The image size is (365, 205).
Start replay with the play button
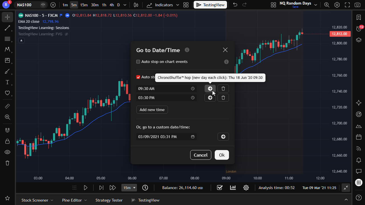(x=86, y=188)
